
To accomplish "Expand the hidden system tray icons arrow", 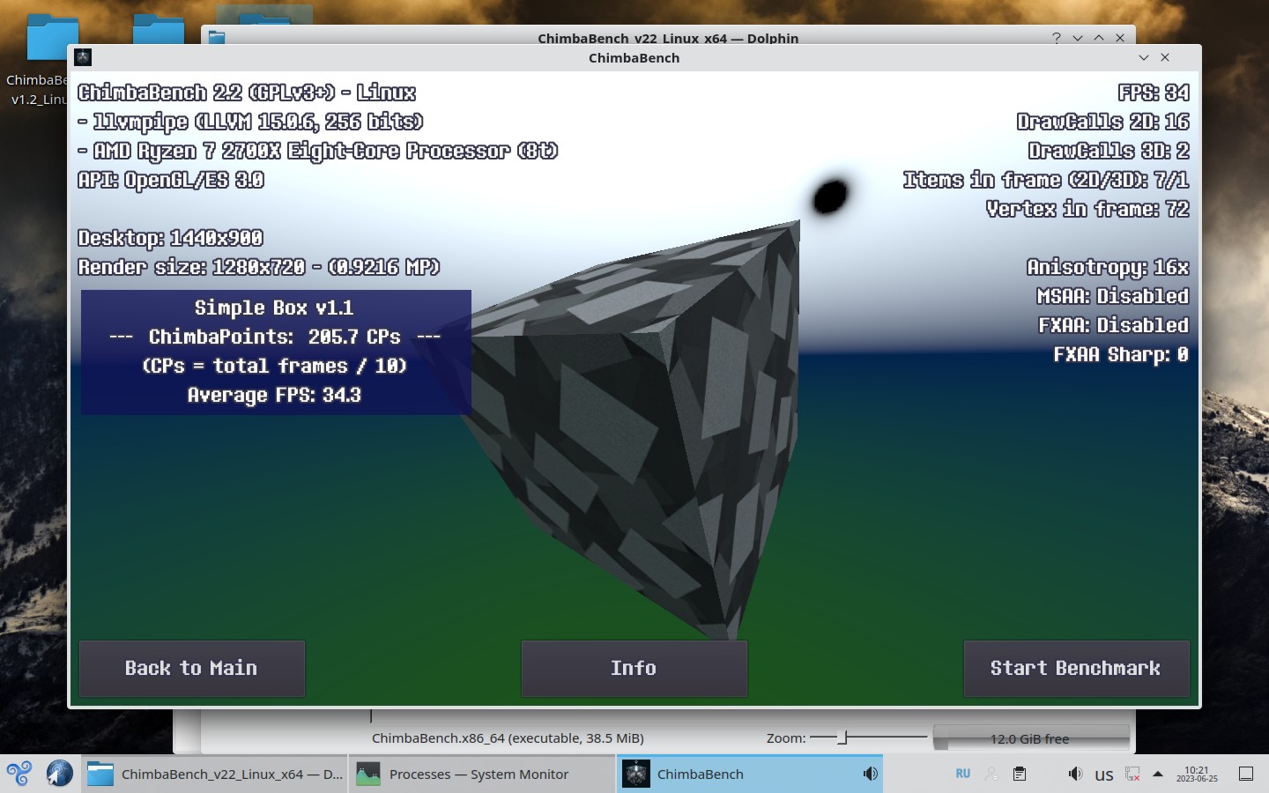I will pos(1158,774).
